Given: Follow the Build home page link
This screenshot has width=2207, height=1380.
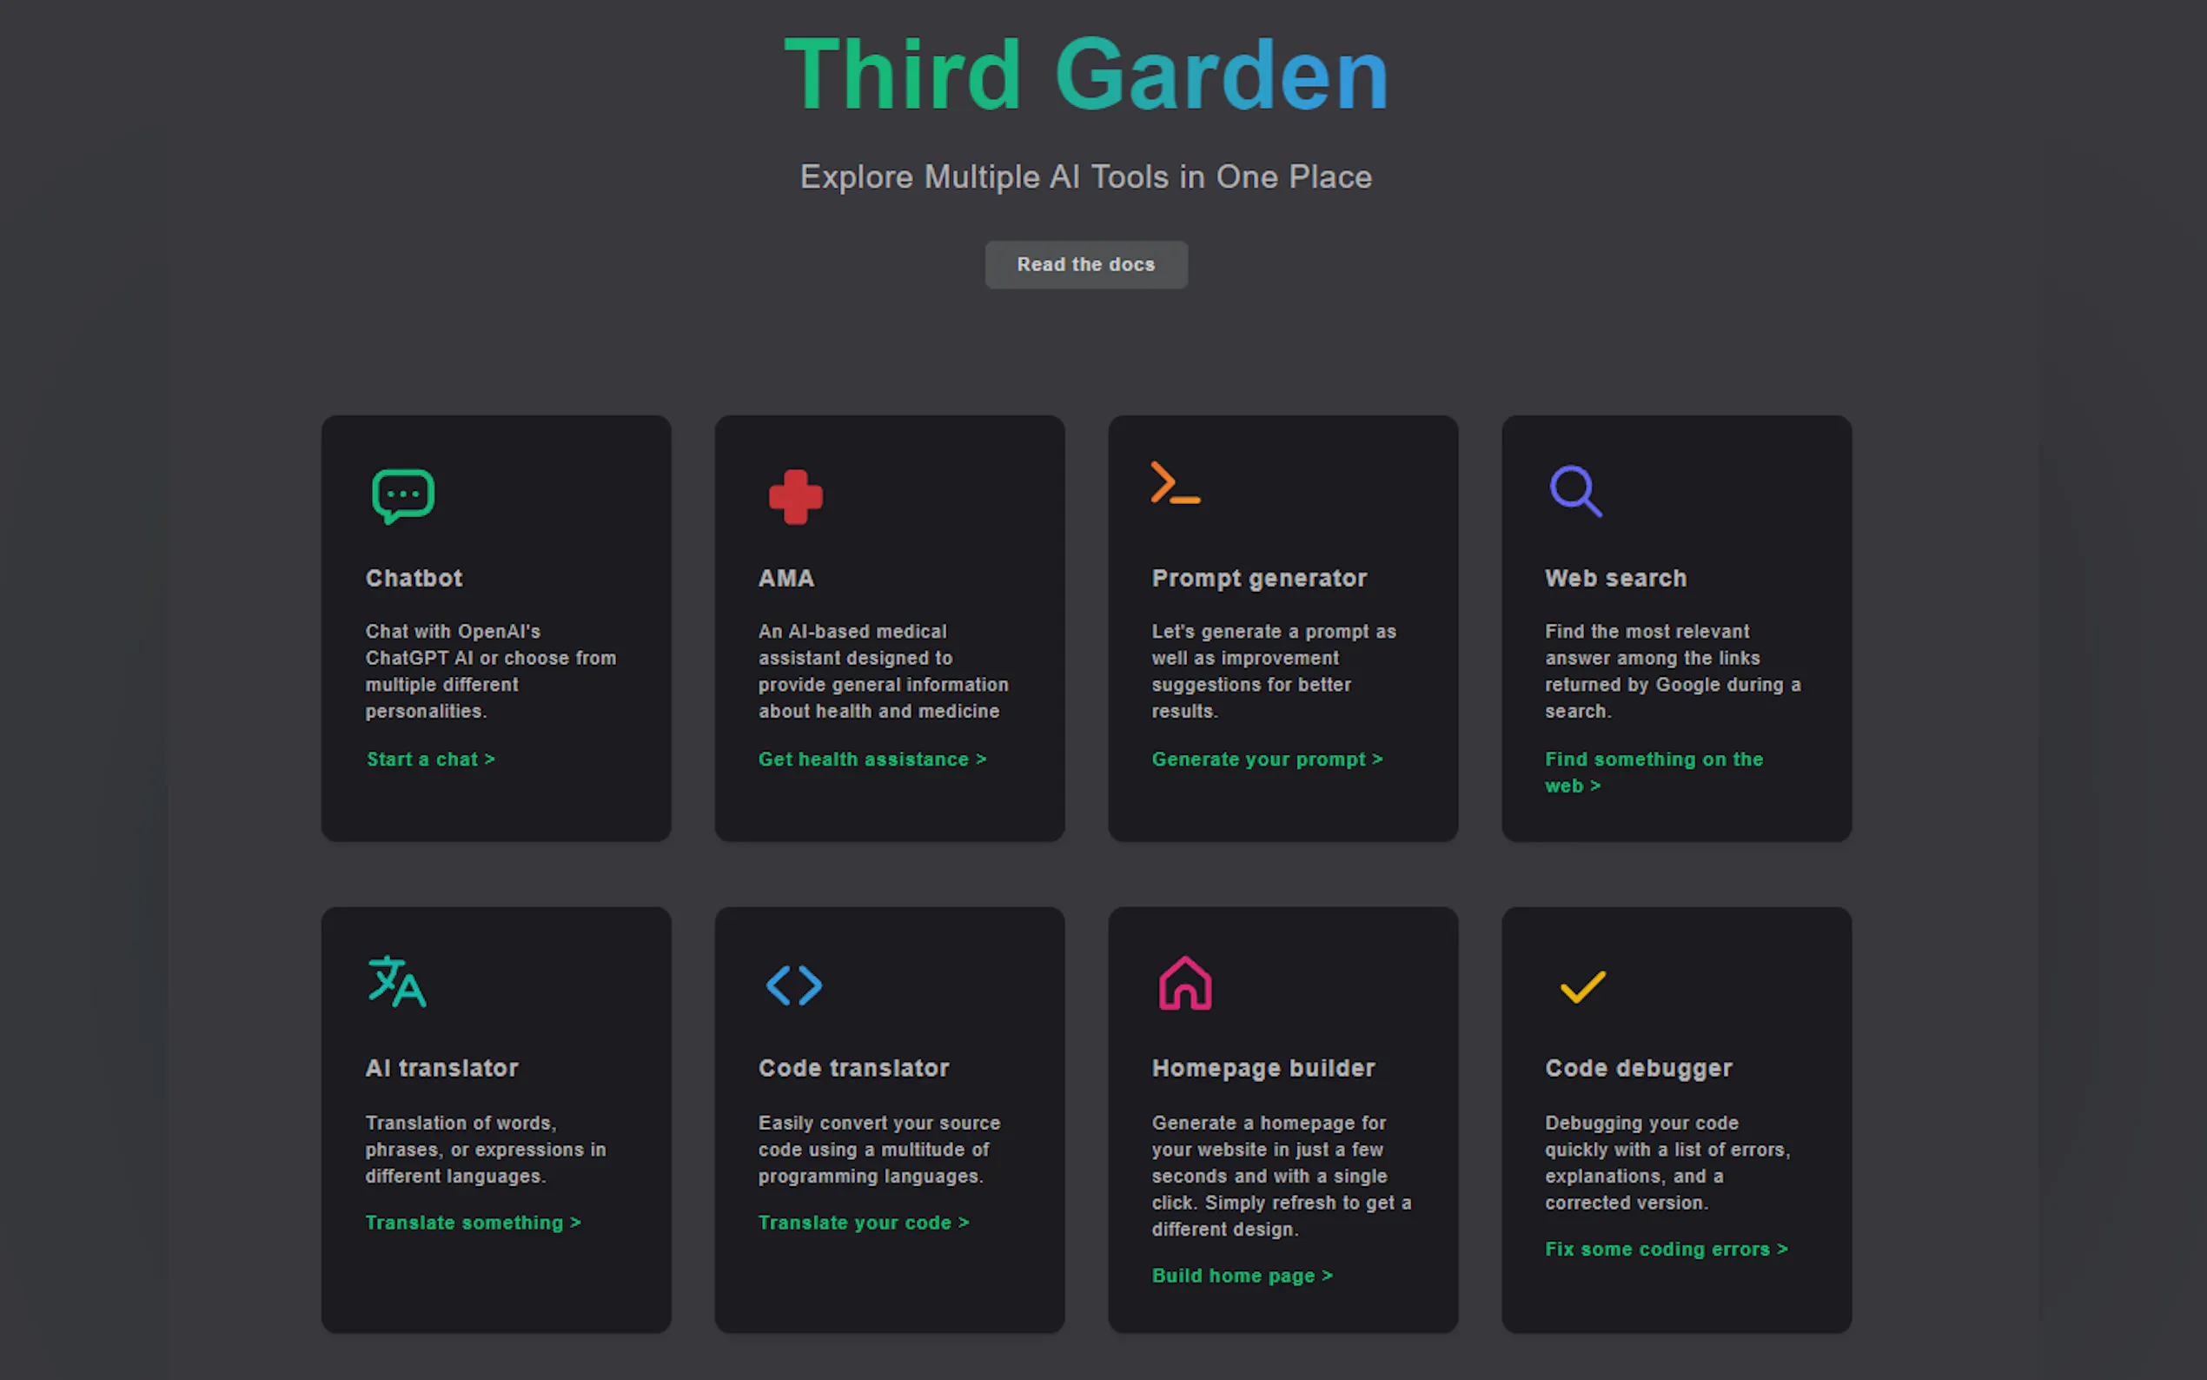Looking at the screenshot, I should pyautogui.click(x=1241, y=1275).
